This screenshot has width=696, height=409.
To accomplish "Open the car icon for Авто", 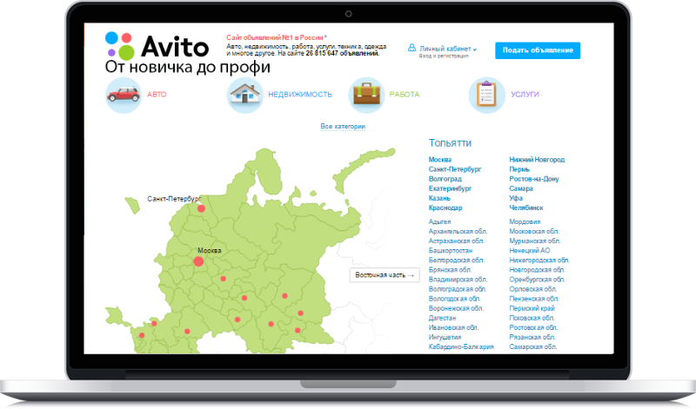I will coord(123,95).
